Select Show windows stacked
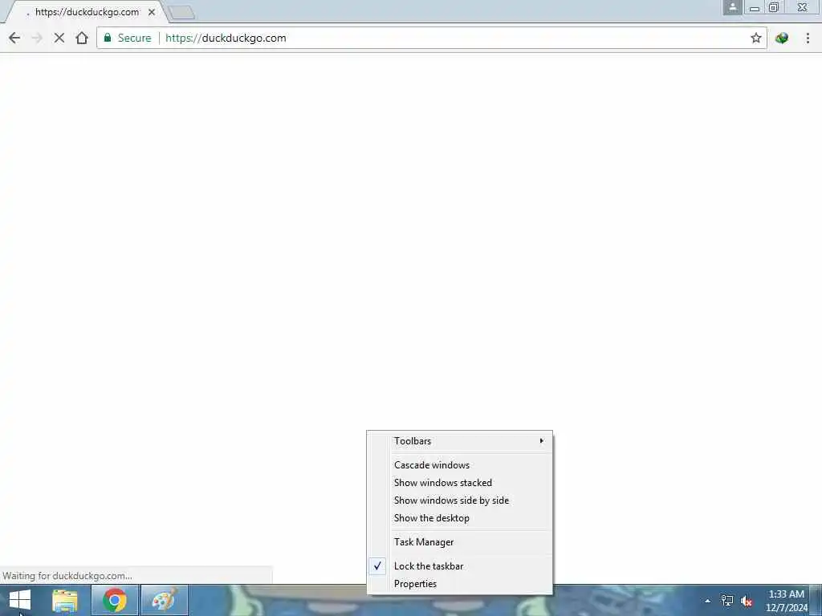 (x=460, y=482)
